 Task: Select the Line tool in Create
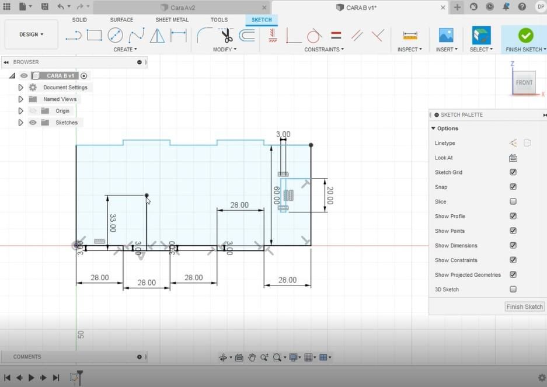coord(73,35)
